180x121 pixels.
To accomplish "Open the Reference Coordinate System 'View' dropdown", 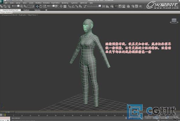I will tap(51, 6).
